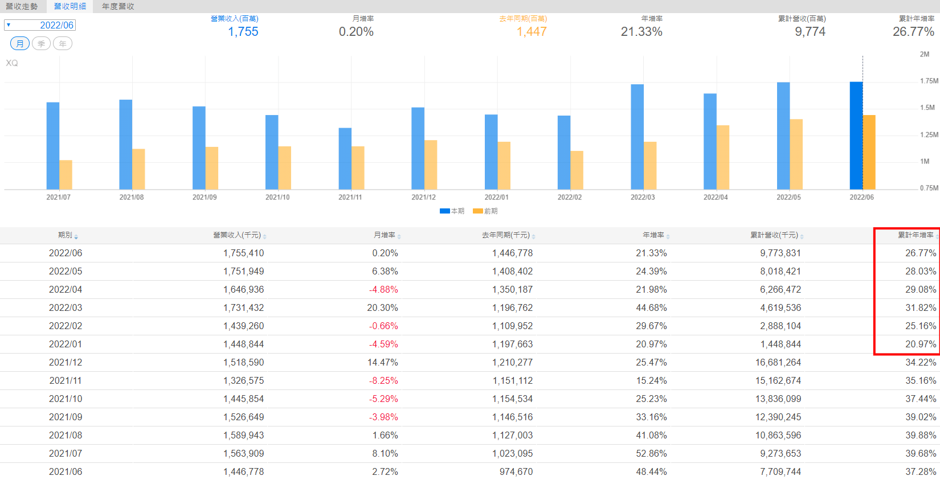Select table row 2021/11
Screen dimensions: 940x480
pos(470,380)
